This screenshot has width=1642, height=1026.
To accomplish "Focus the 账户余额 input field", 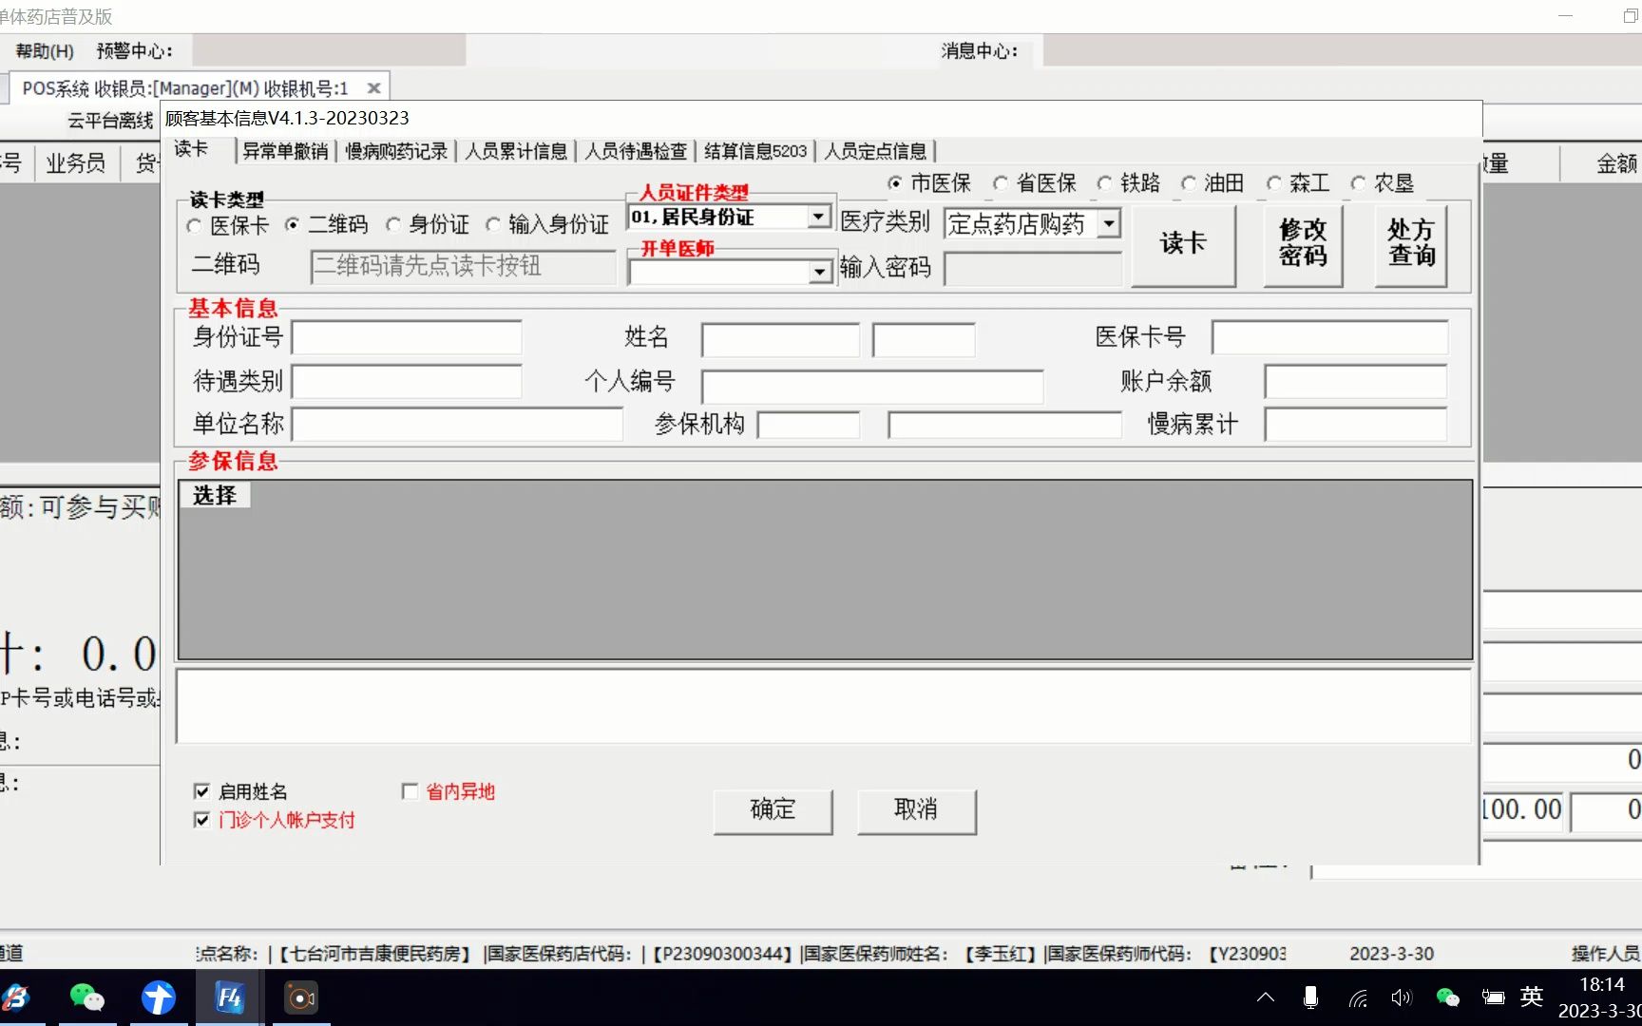I will tap(1356, 382).
